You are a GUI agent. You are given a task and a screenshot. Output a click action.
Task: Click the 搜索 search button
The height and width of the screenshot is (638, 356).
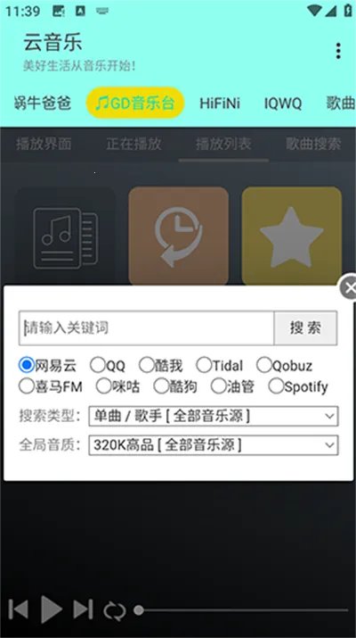click(x=305, y=328)
